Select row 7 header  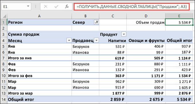[4, 58]
